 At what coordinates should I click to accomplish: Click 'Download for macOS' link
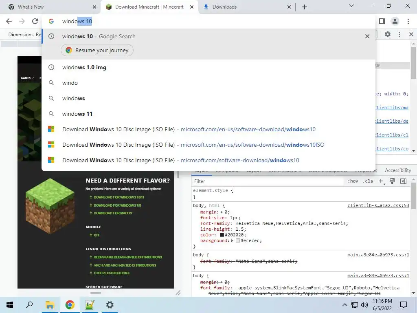pyautogui.click(x=112, y=213)
